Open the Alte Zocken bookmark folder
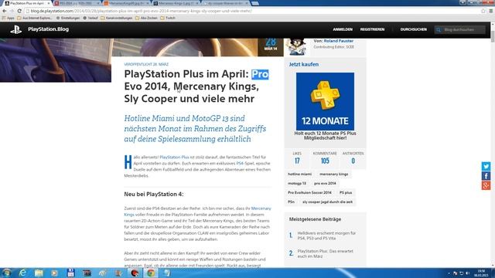 click(146, 18)
